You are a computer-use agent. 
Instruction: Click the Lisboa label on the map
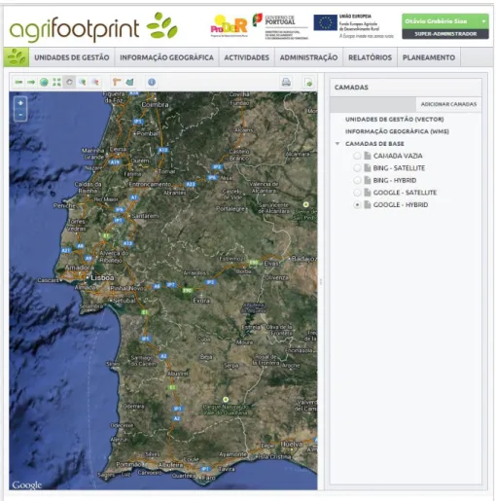click(x=102, y=278)
